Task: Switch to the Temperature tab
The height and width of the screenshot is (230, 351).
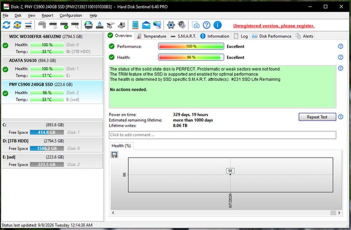Action: 152,36
